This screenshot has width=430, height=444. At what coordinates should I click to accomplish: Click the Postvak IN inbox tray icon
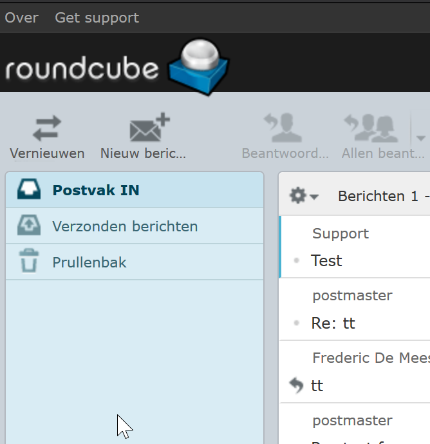pos(28,190)
